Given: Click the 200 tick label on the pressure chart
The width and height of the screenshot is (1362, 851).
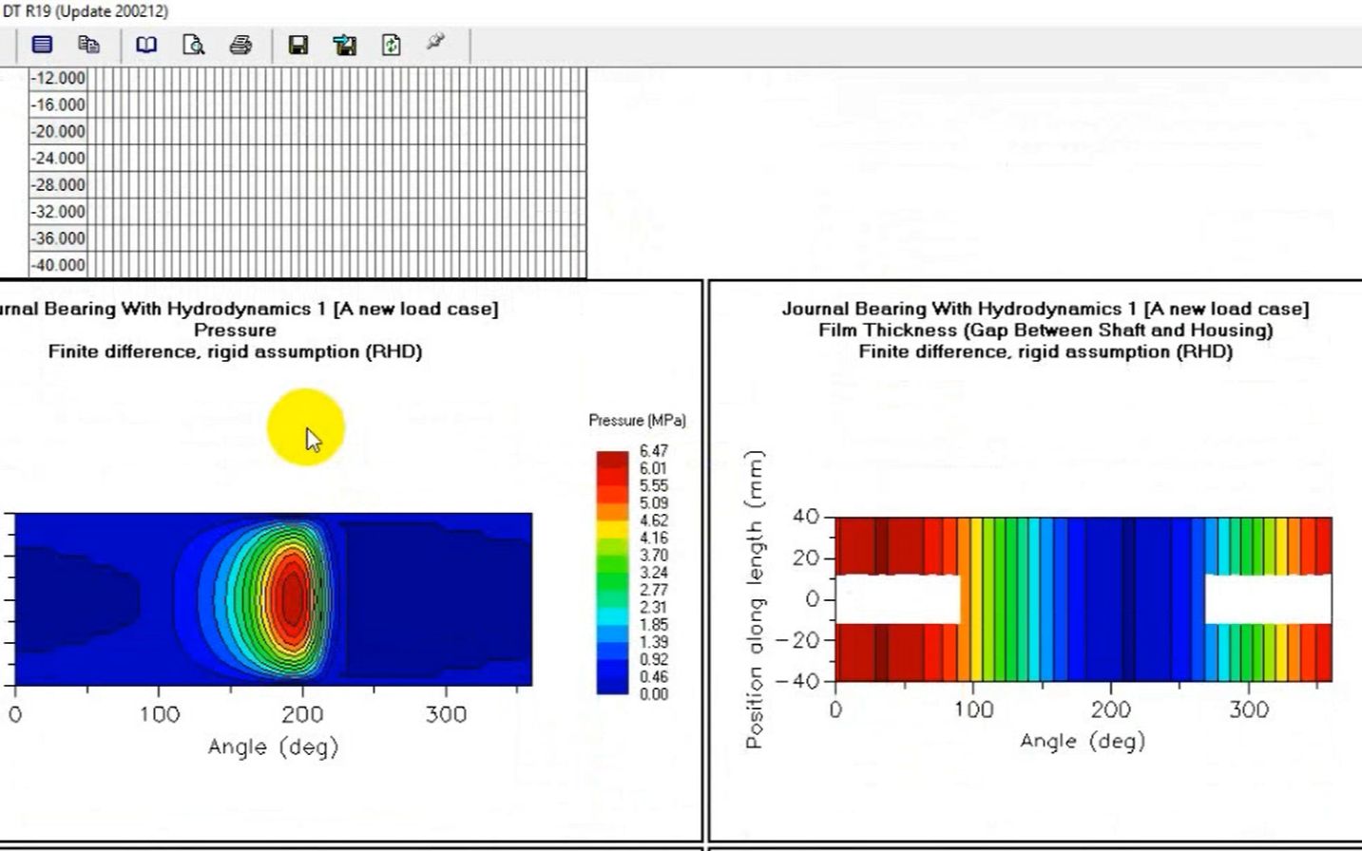Looking at the screenshot, I should [x=303, y=715].
